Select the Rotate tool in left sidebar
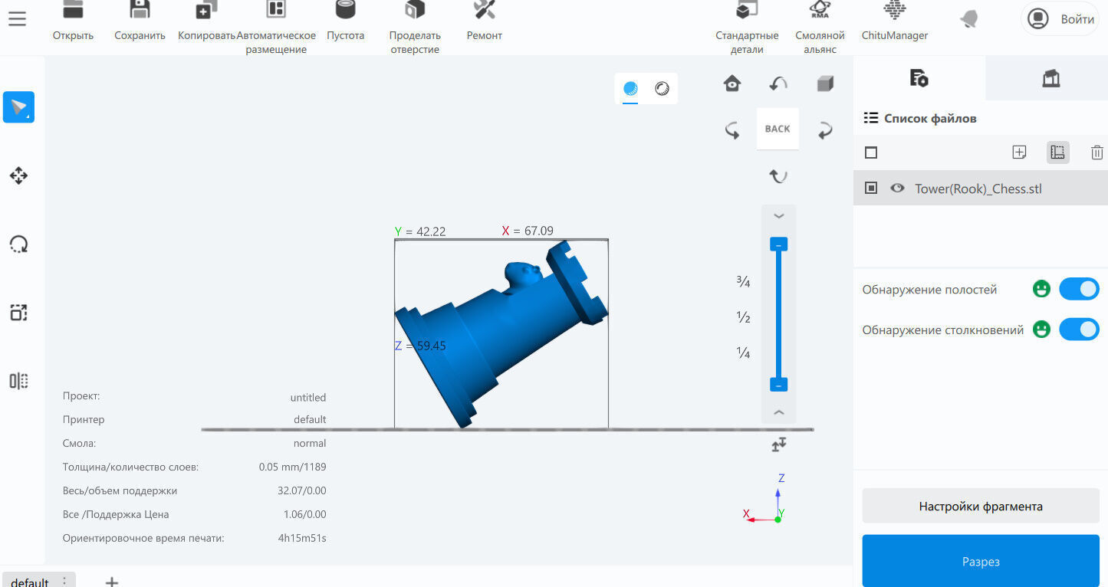Image resolution: width=1108 pixels, height=587 pixels. [18, 244]
